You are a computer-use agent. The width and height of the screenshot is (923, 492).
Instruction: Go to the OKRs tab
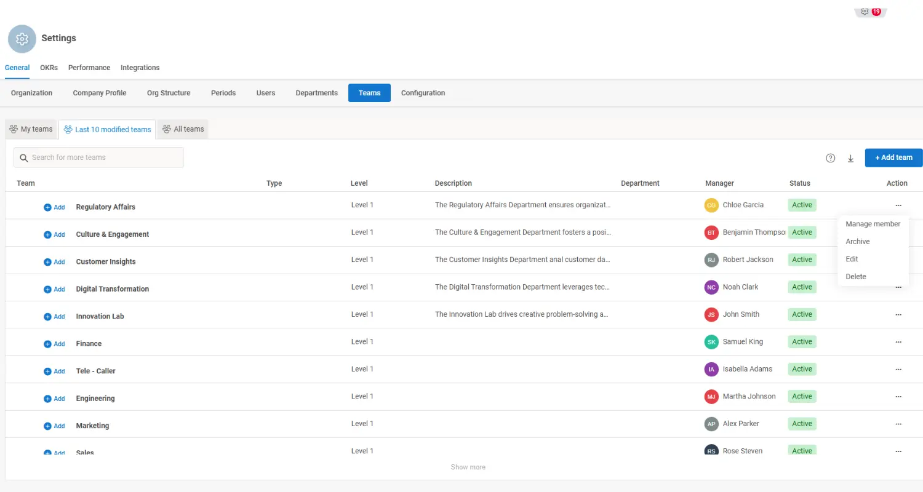(49, 68)
